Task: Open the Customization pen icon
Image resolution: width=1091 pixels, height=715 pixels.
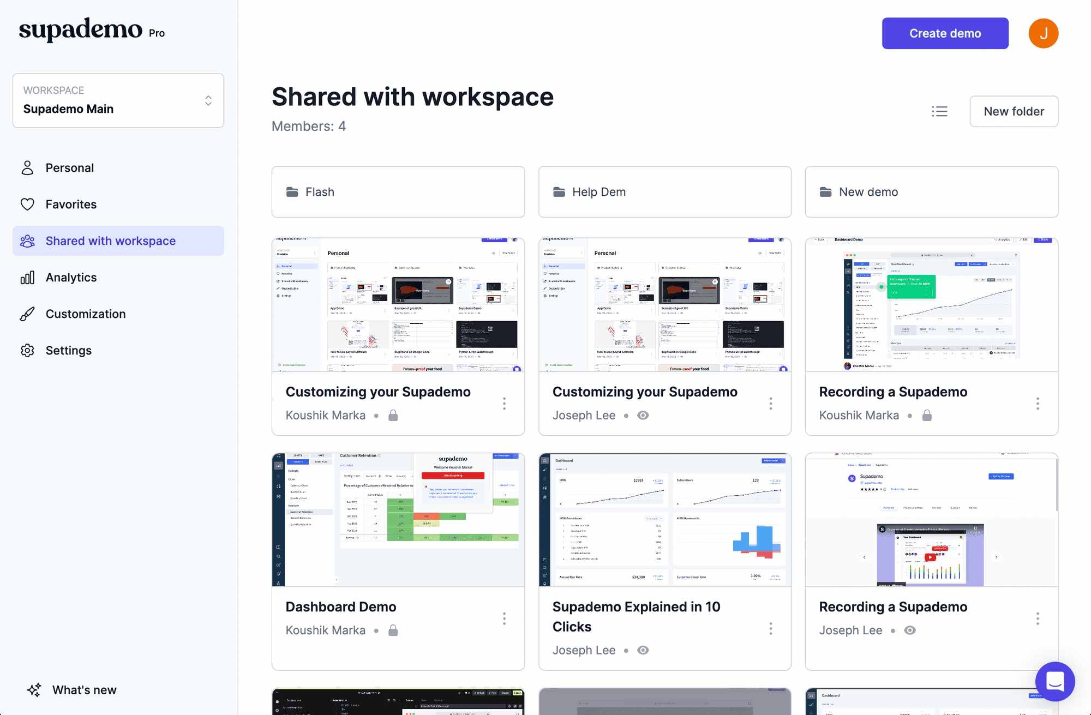Action: click(28, 314)
